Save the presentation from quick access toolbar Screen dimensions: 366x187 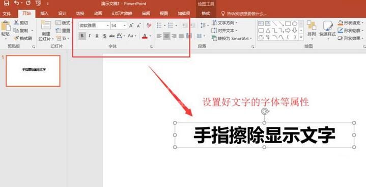coord(7,3)
